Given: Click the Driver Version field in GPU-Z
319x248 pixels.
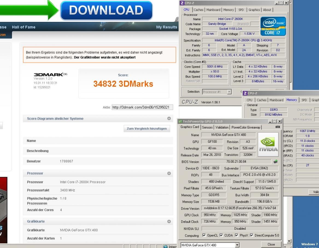Looking at the screenshot, I should pos(240,208).
